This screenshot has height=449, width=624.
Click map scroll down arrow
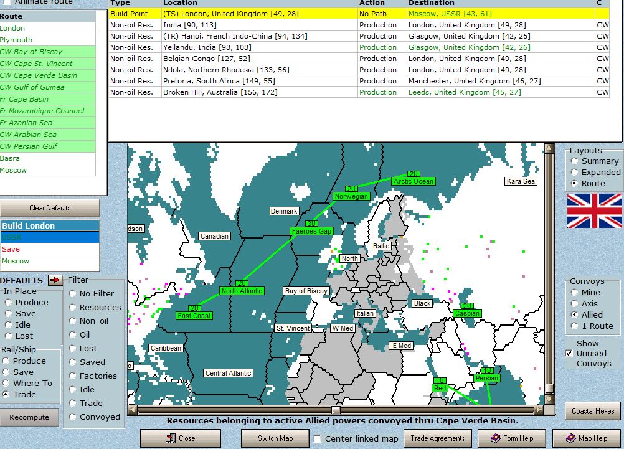click(549, 399)
